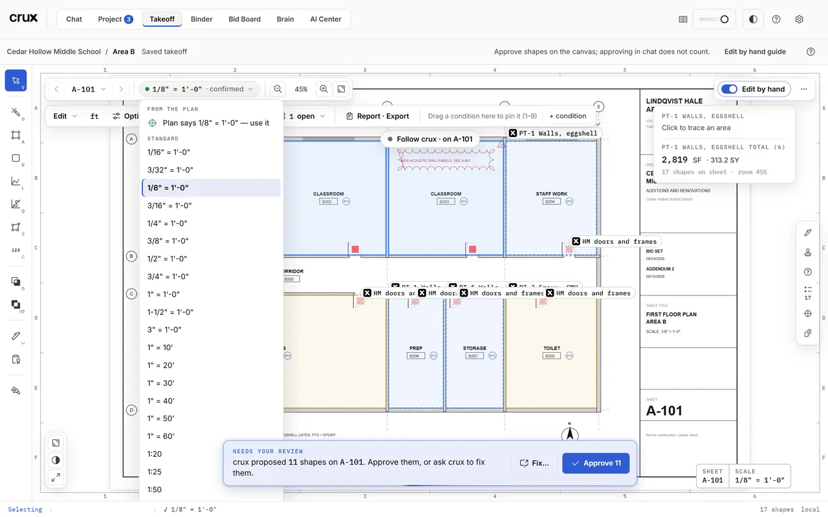Choose the 1" = 20' scale option

212,365
